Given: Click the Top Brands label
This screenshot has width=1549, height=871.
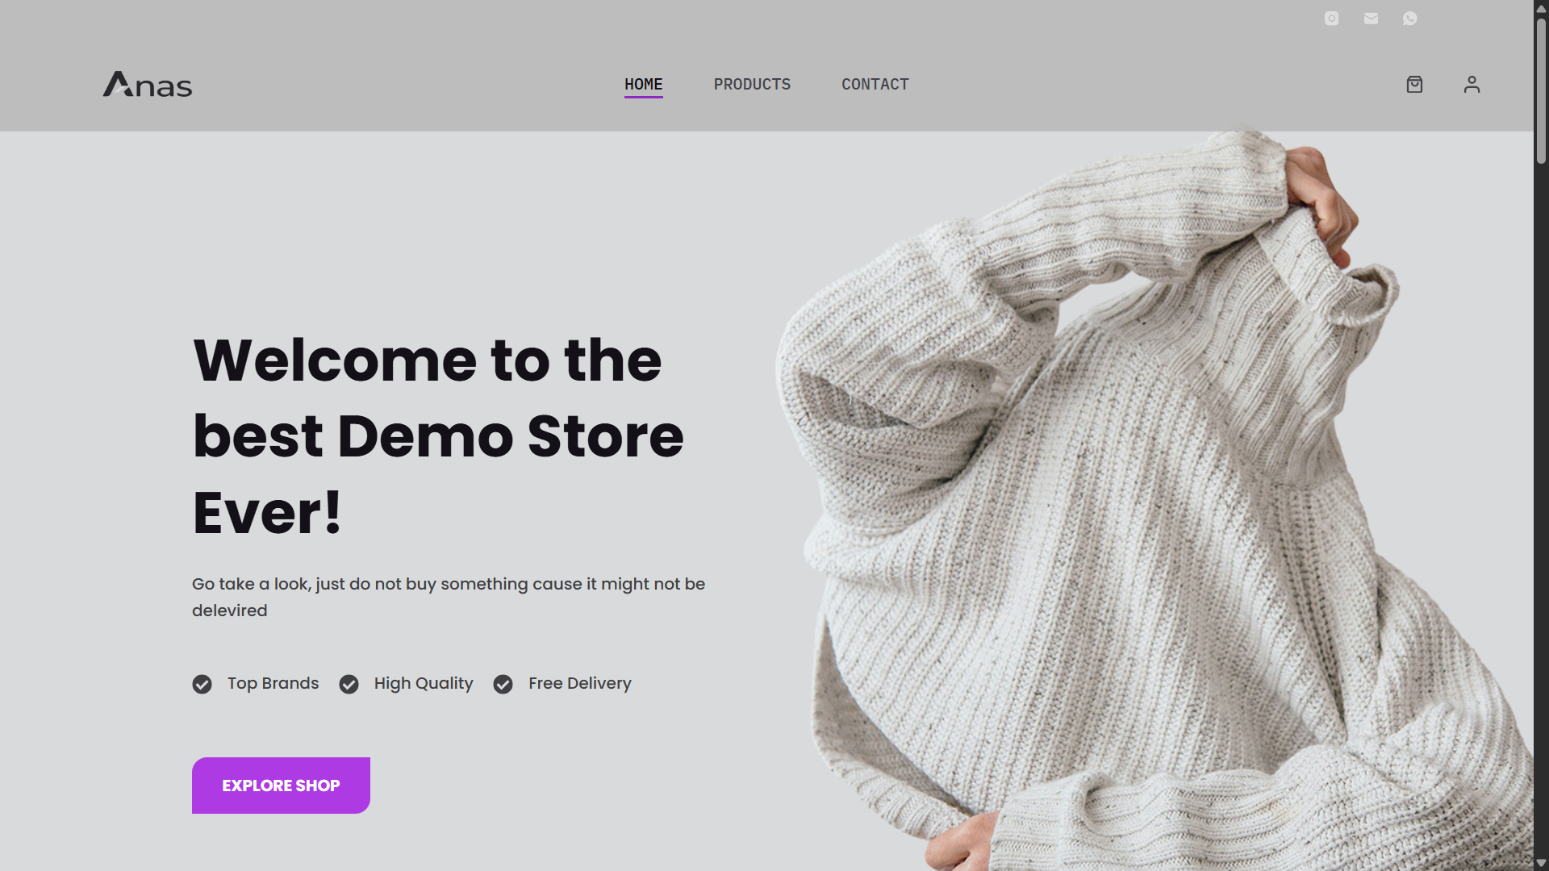Looking at the screenshot, I should pos(273,683).
